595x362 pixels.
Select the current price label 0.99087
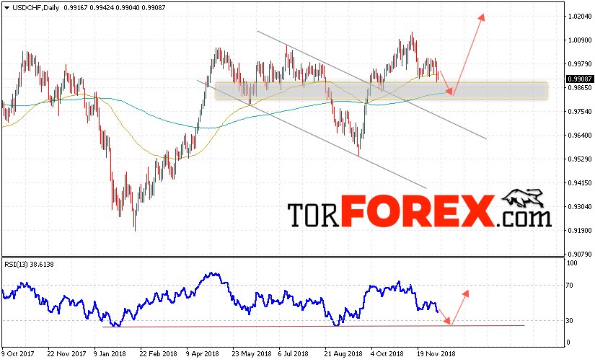(x=579, y=79)
